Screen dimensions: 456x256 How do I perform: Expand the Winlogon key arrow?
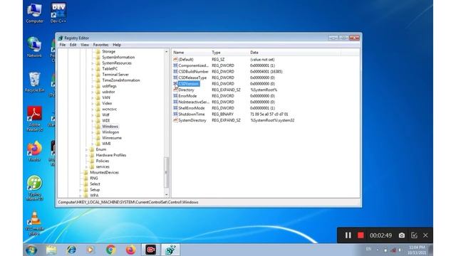point(93,132)
